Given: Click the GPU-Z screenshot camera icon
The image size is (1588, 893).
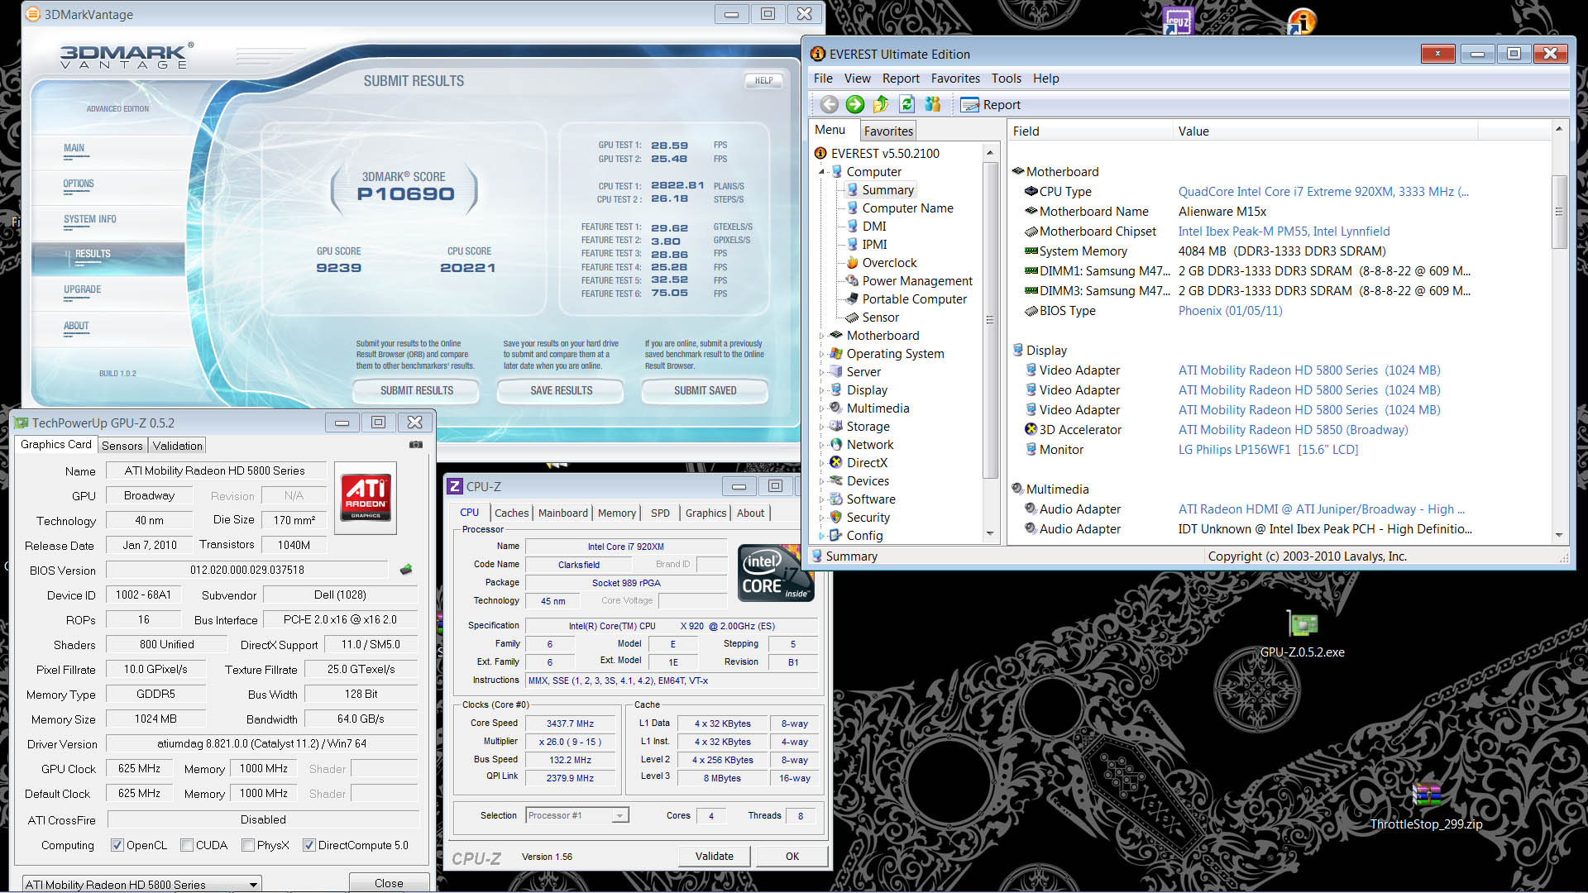Looking at the screenshot, I should point(416,445).
